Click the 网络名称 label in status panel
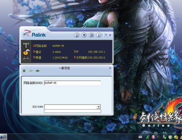The image size is (182, 140). 41,46
